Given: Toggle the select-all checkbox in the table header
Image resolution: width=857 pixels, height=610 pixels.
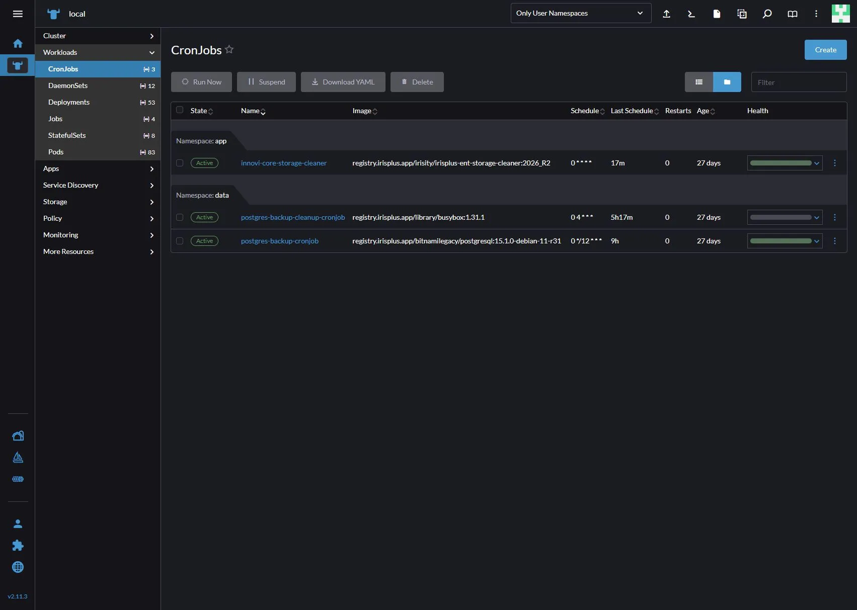Looking at the screenshot, I should pos(180,110).
